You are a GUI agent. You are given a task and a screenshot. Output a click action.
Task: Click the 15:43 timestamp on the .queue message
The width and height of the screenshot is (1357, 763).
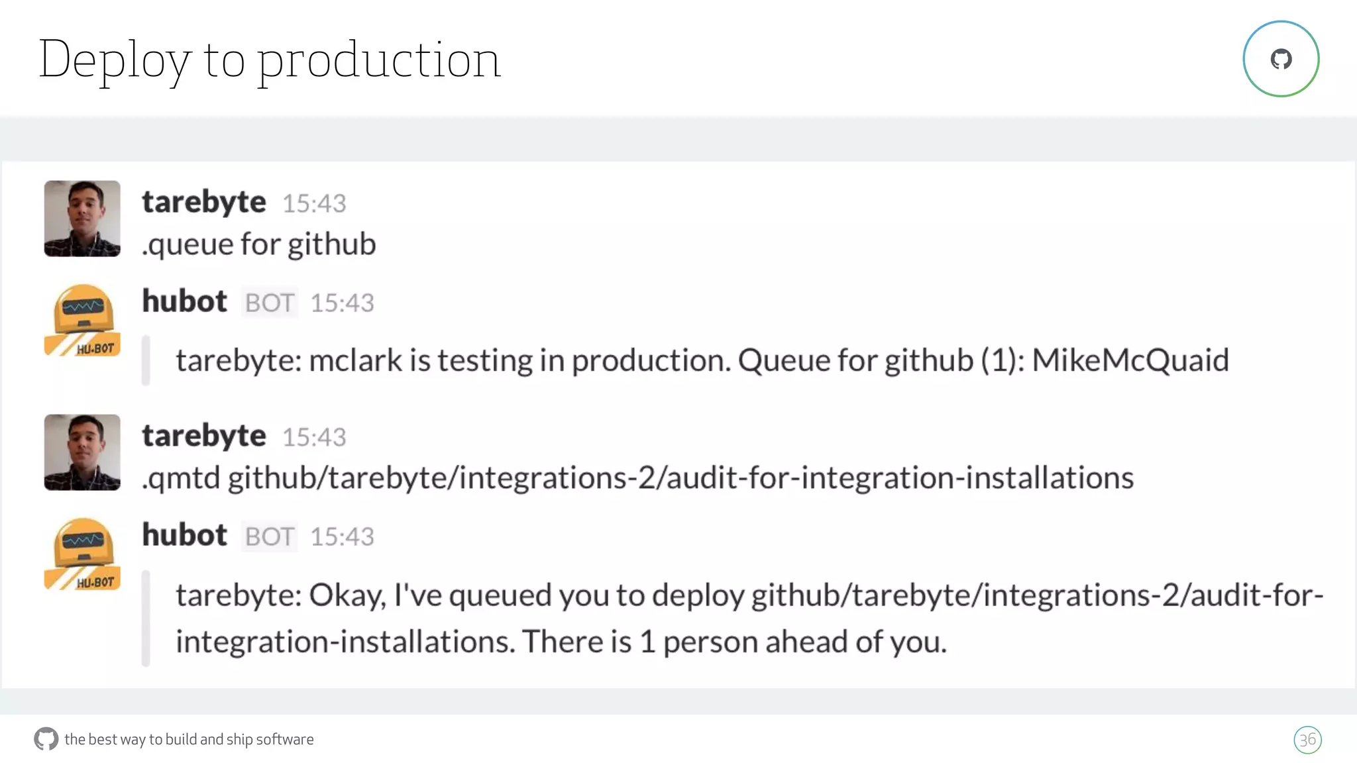coord(314,203)
